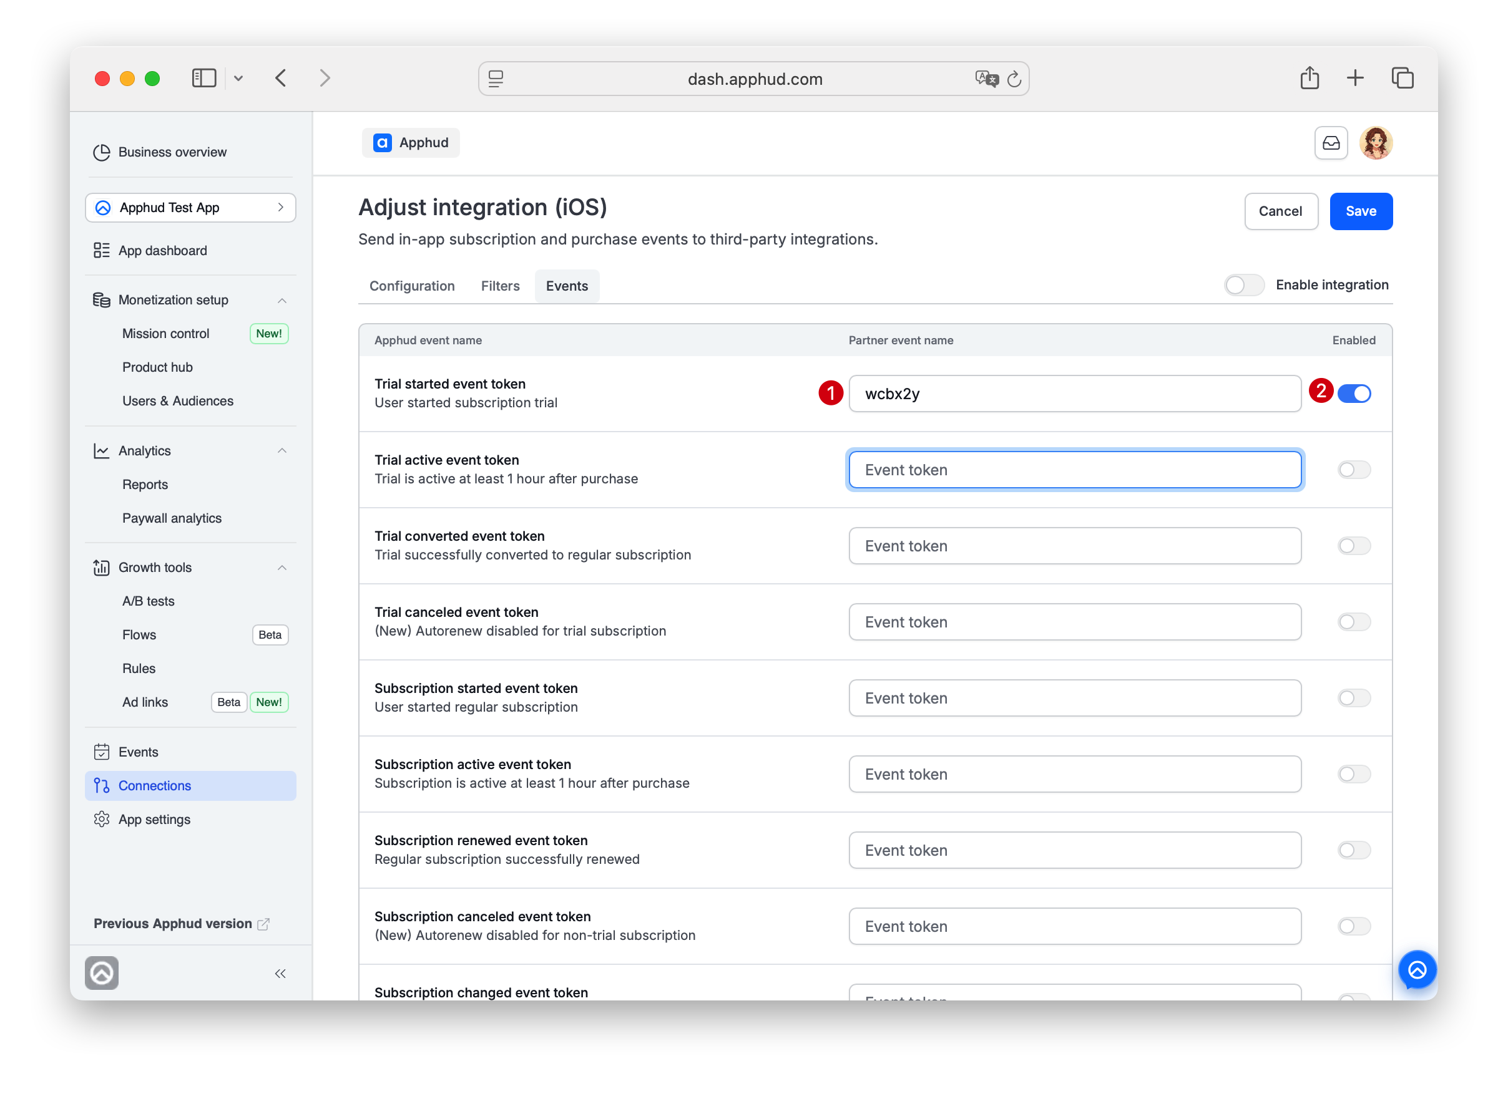Open Paywall analytics
This screenshot has height=1094, width=1508.
172,519
